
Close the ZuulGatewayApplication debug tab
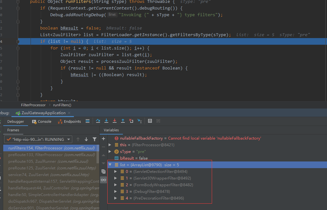click(x=69, y=113)
